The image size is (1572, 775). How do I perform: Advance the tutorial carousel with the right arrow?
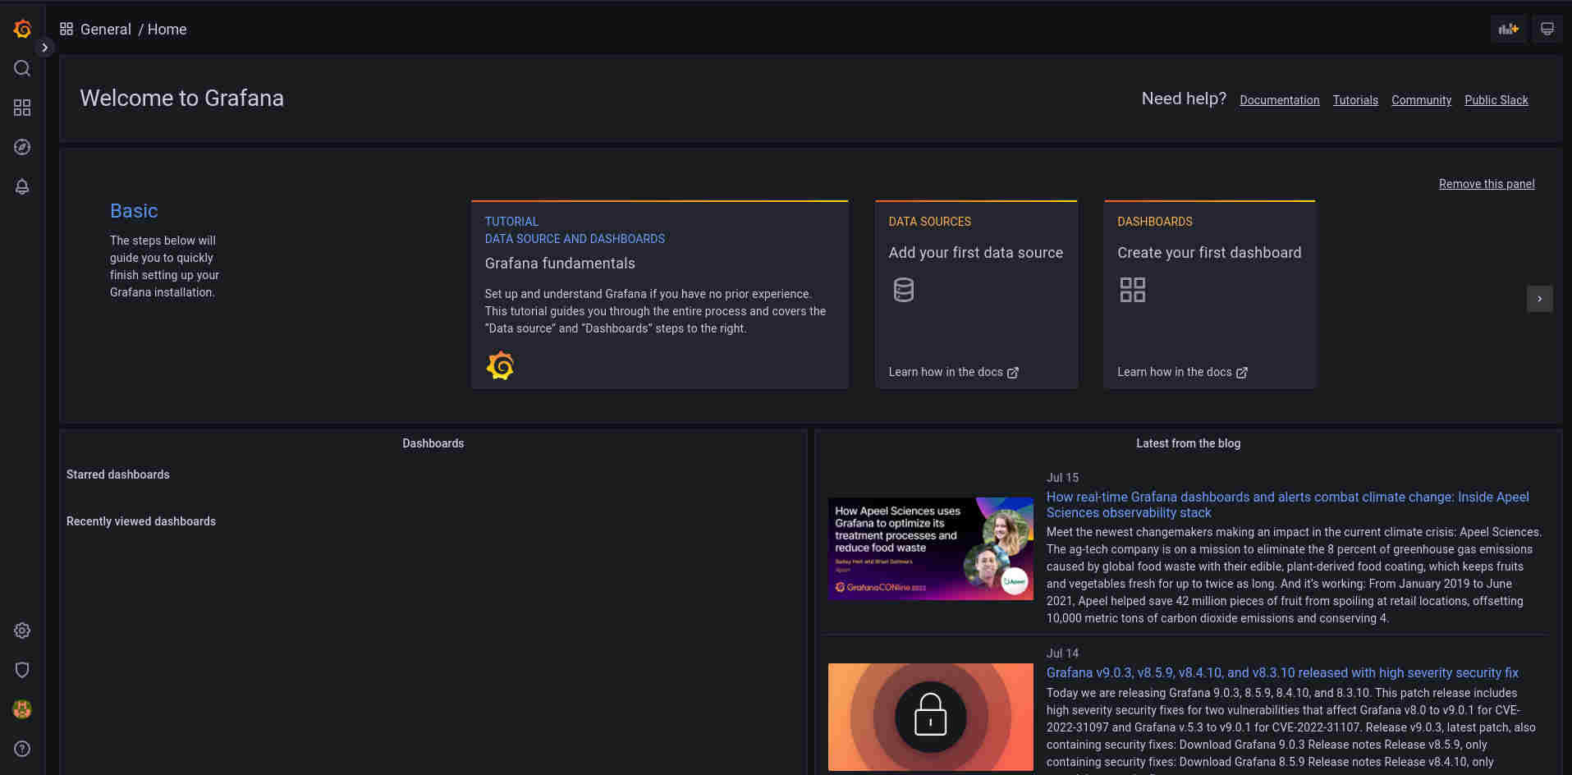pos(1539,299)
